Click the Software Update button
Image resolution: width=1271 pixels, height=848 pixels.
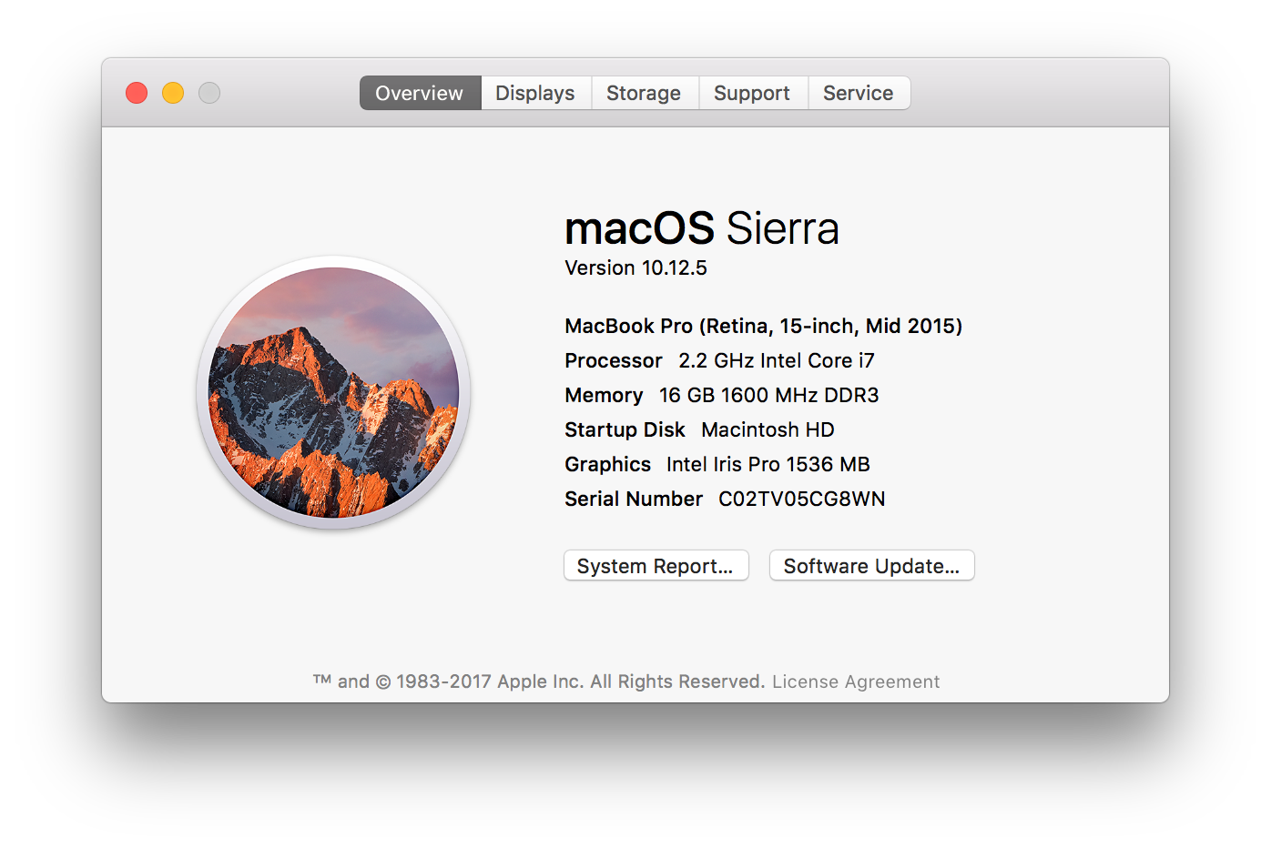[871, 565]
